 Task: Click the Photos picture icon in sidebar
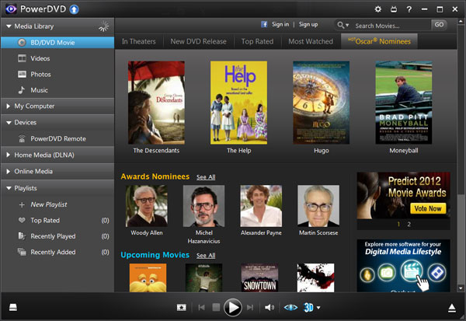(x=22, y=74)
